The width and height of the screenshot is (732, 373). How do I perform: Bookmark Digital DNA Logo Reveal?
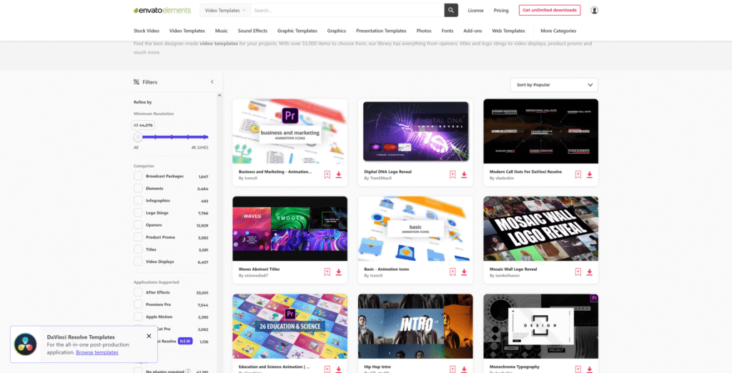pos(452,174)
